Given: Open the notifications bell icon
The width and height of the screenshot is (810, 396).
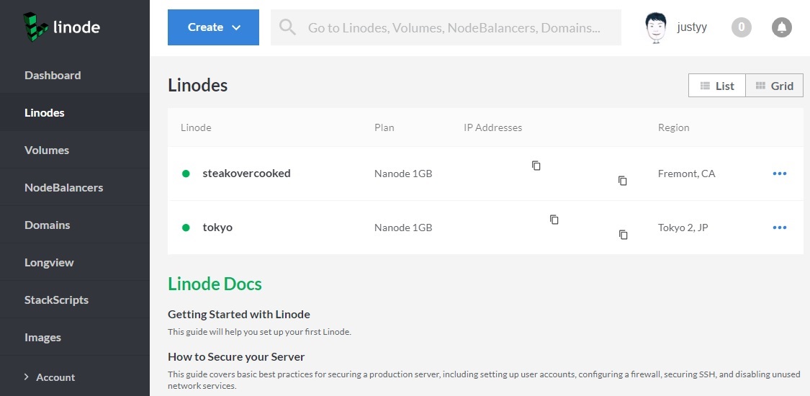Looking at the screenshot, I should 782,27.
